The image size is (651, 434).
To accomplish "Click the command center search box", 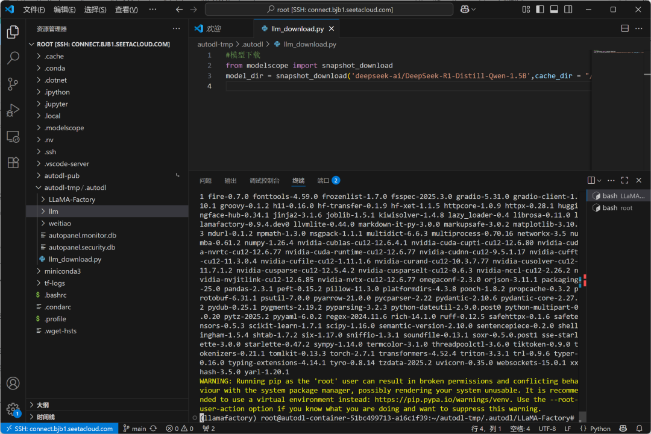I will pyautogui.click(x=329, y=9).
